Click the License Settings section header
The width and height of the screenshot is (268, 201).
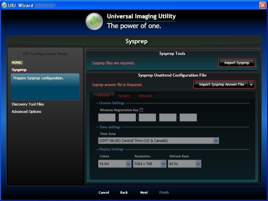tap(112, 103)
